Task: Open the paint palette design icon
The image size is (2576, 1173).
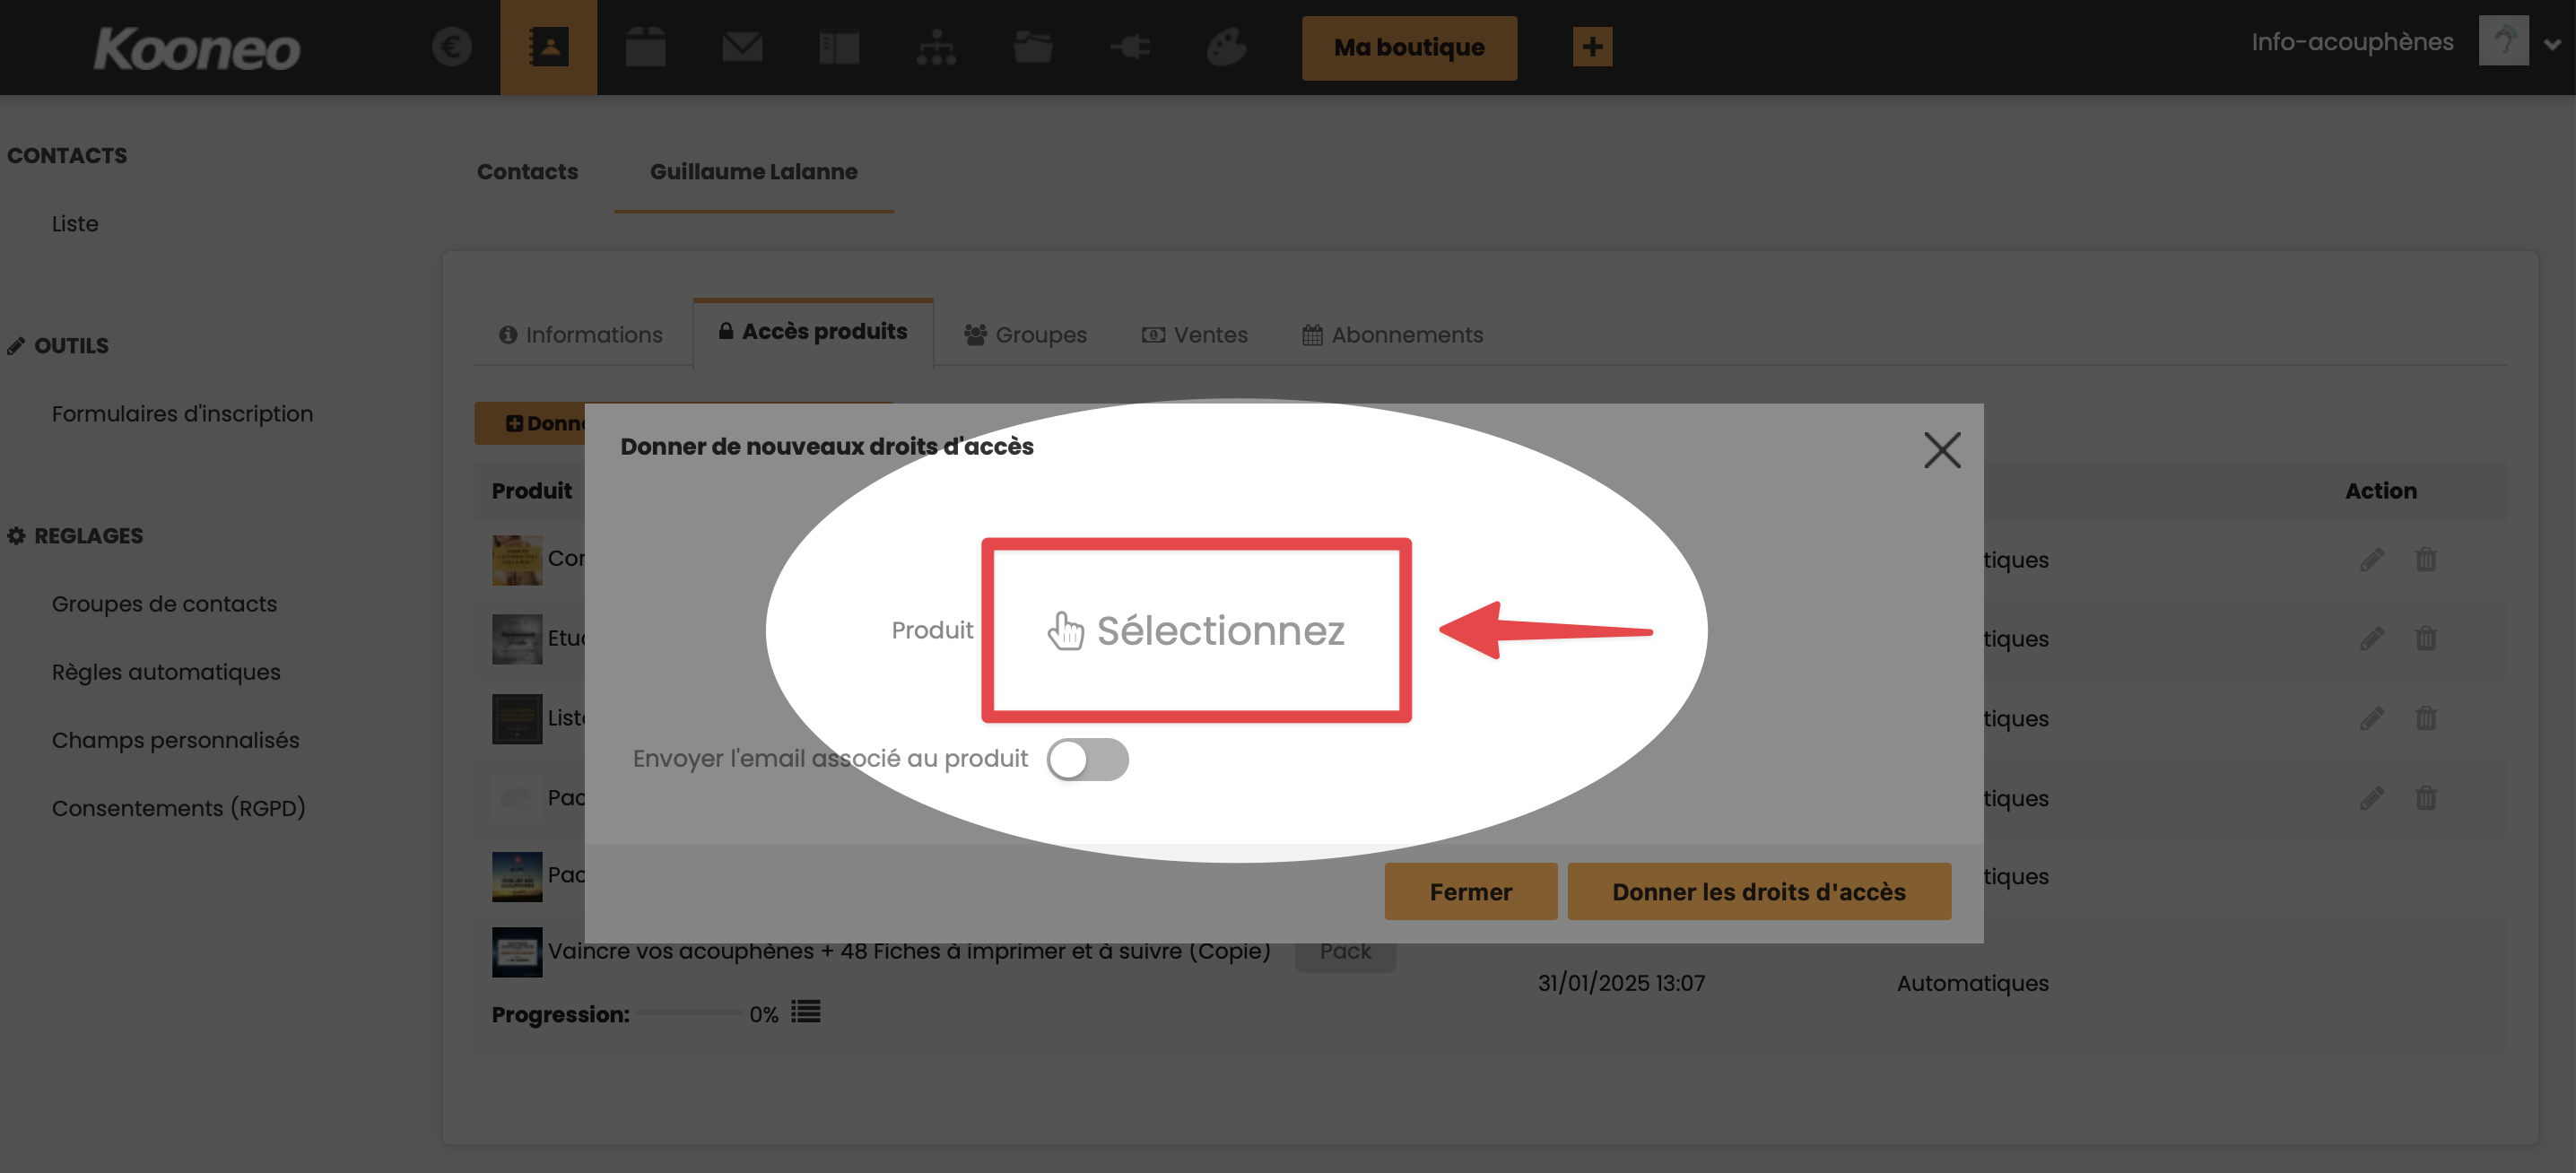Action: 1226,47
